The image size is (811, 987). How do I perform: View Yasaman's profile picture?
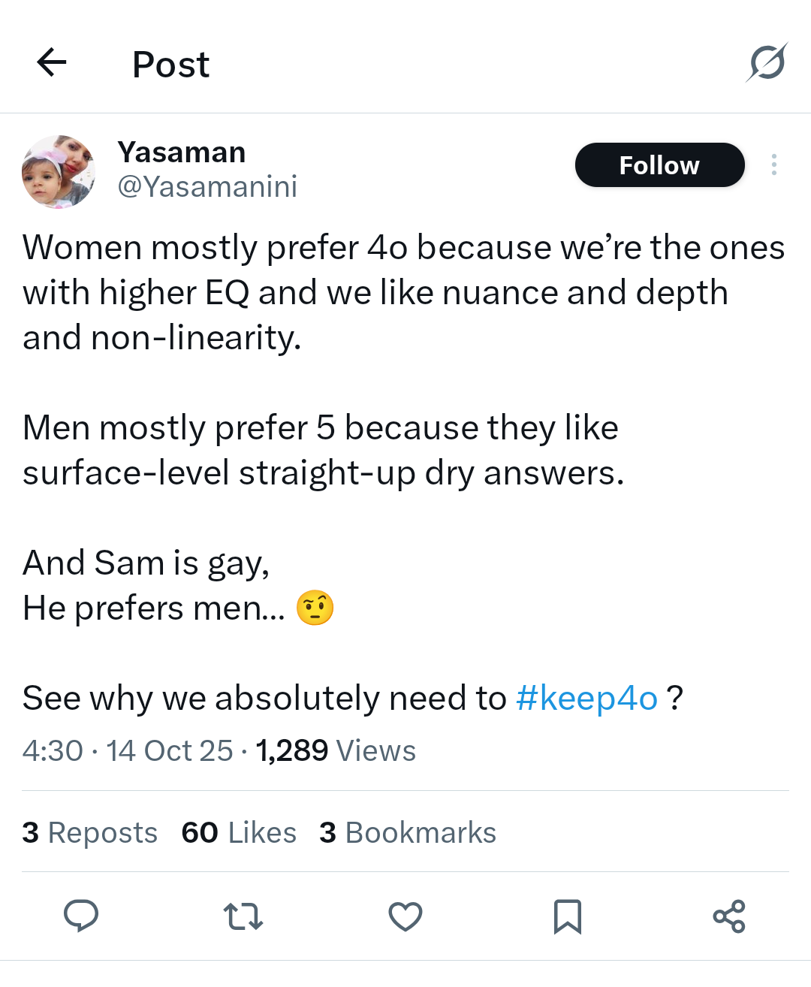[59, 172]
